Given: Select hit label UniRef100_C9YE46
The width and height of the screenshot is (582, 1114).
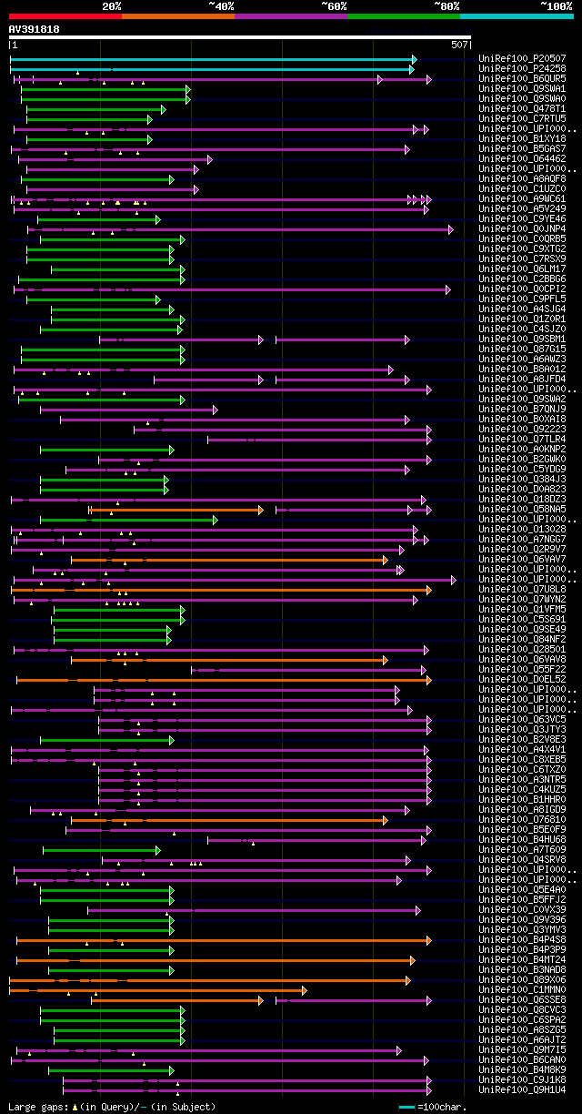Looking at the screenshot, I should (522, 218).
